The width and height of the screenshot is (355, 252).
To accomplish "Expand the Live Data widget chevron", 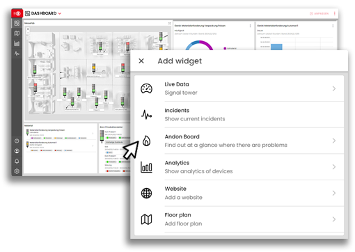I will pyautogui.click(x=334, y=88).
